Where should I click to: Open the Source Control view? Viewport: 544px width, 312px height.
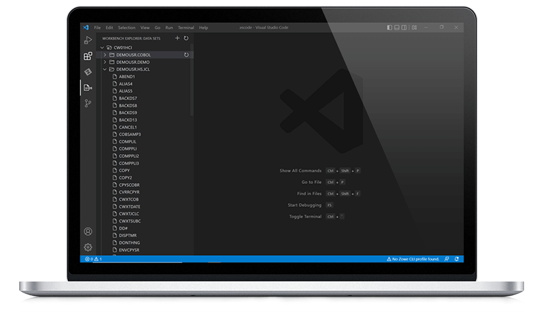pyautogui.click(x=88, y=103)
